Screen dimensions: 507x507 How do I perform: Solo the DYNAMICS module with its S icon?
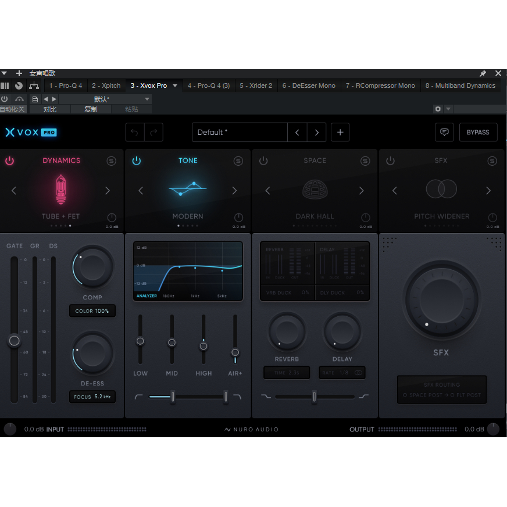111,161
